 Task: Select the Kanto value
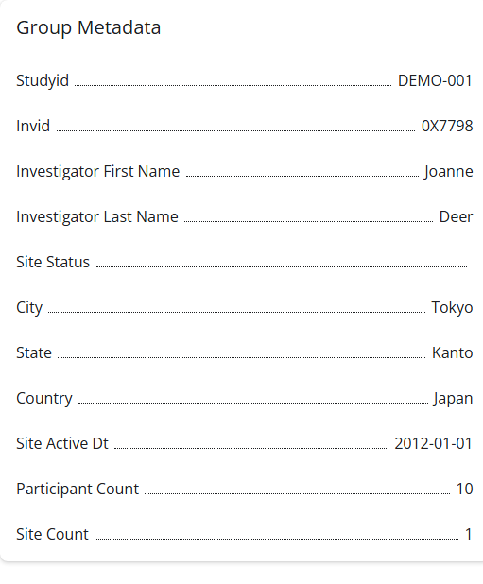tap(452, 353)
